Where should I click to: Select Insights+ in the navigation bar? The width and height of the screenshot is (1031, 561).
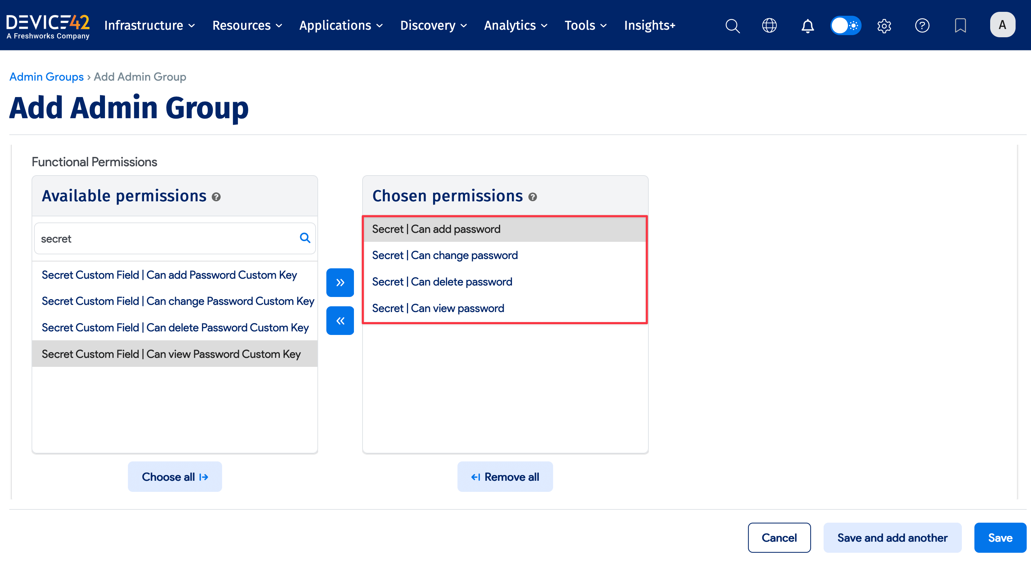click(x=649, y=25)
